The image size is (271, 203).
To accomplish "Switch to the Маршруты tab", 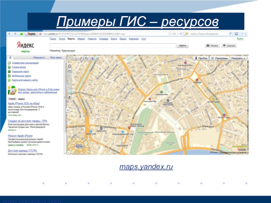I will [39, 58].
